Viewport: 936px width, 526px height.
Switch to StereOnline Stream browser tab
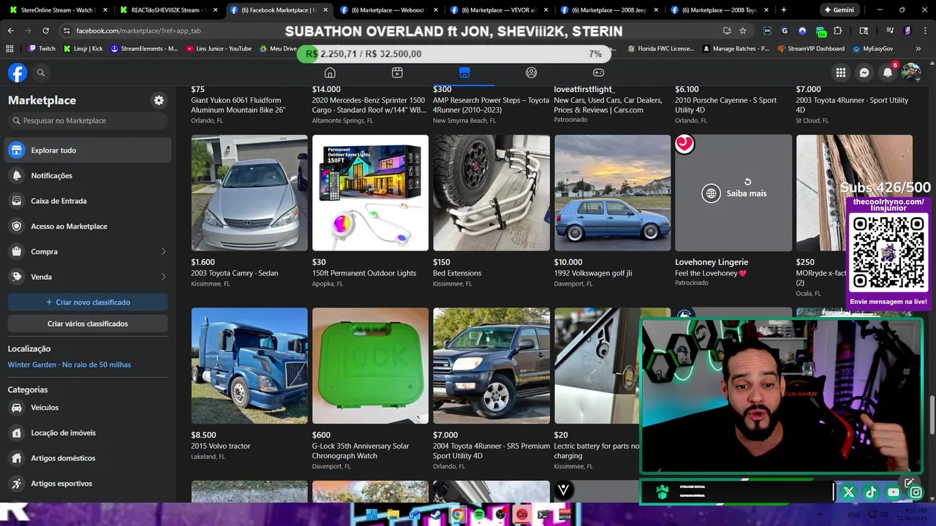pos(57,10)
